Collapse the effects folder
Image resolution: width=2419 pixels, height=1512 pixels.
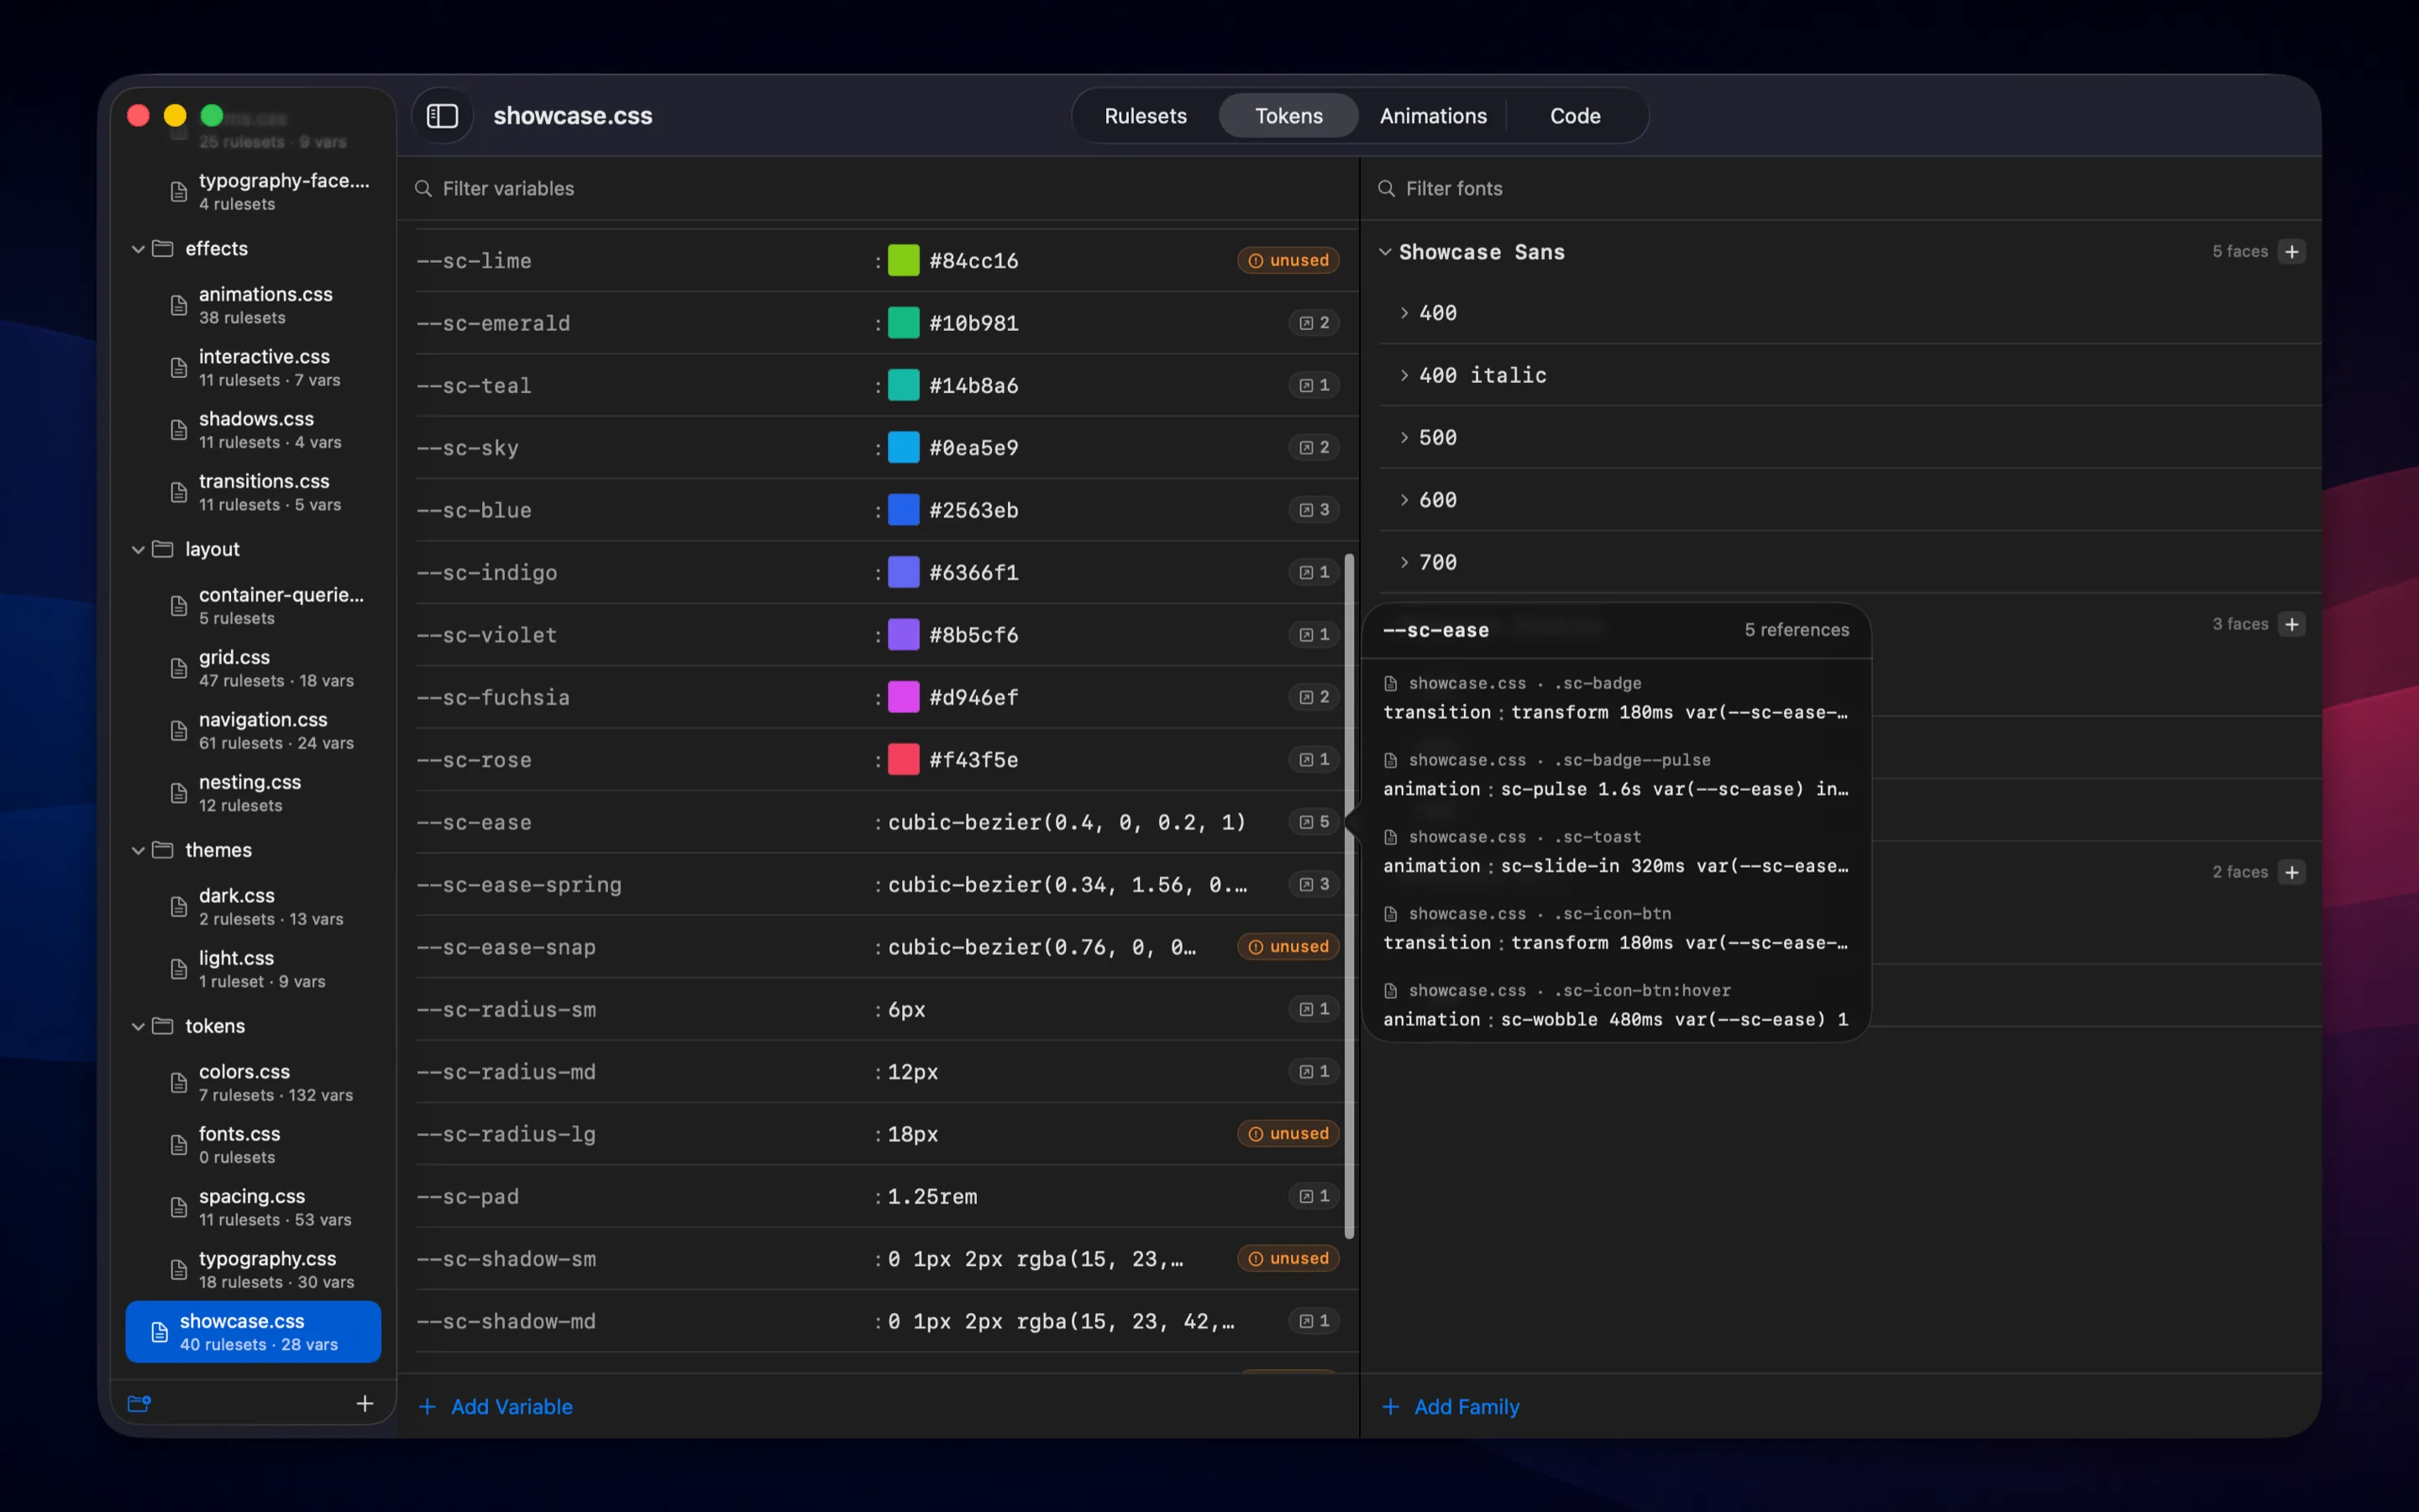pyautogui.click(x=138, y=249)
